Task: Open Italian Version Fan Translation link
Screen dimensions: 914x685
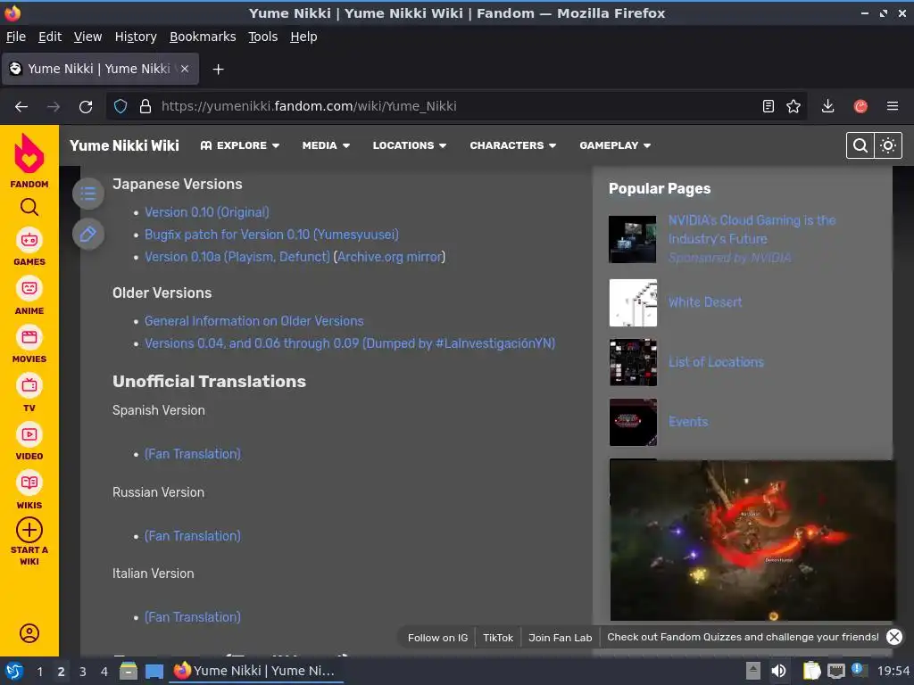Action: click(x=193, y=617)
